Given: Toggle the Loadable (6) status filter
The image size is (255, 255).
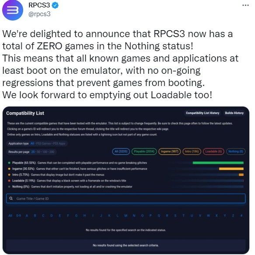Looking at the screenshot, I should (213, 152).
